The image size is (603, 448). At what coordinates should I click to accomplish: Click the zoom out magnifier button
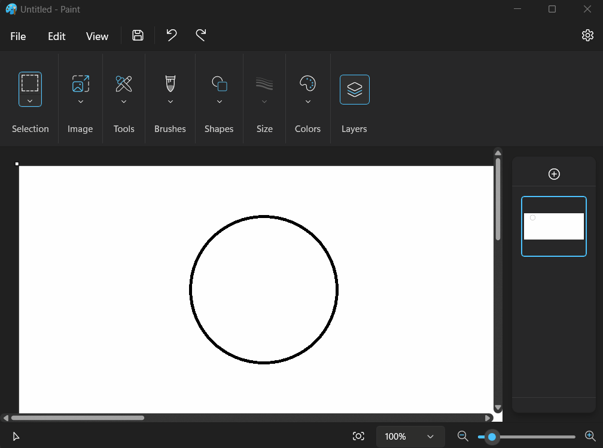(462, 436)
